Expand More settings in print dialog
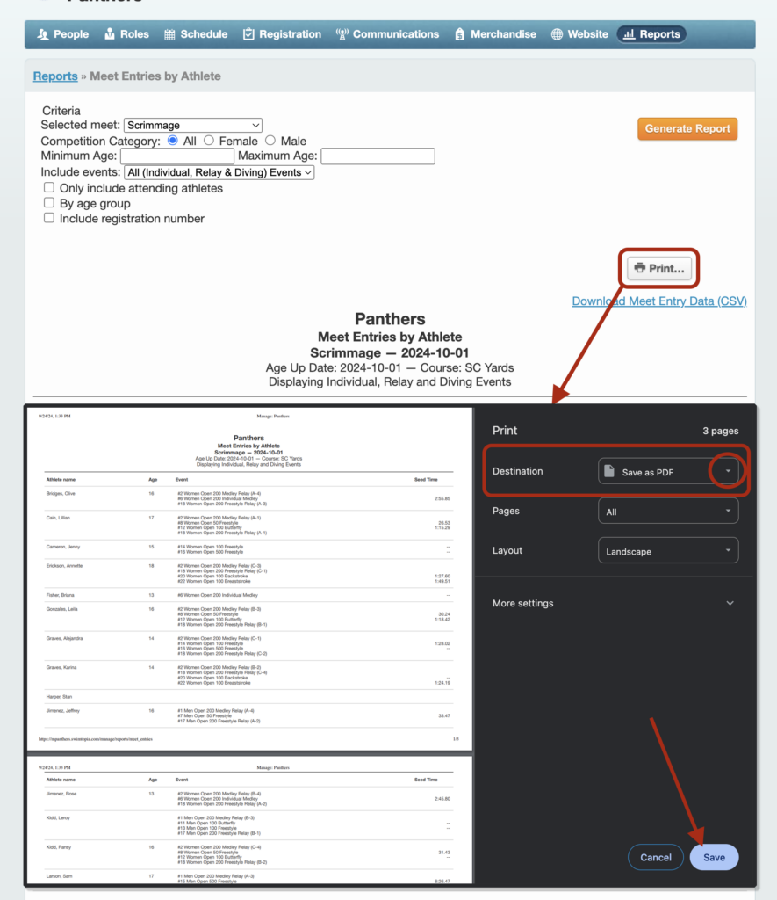 (613, 603)
